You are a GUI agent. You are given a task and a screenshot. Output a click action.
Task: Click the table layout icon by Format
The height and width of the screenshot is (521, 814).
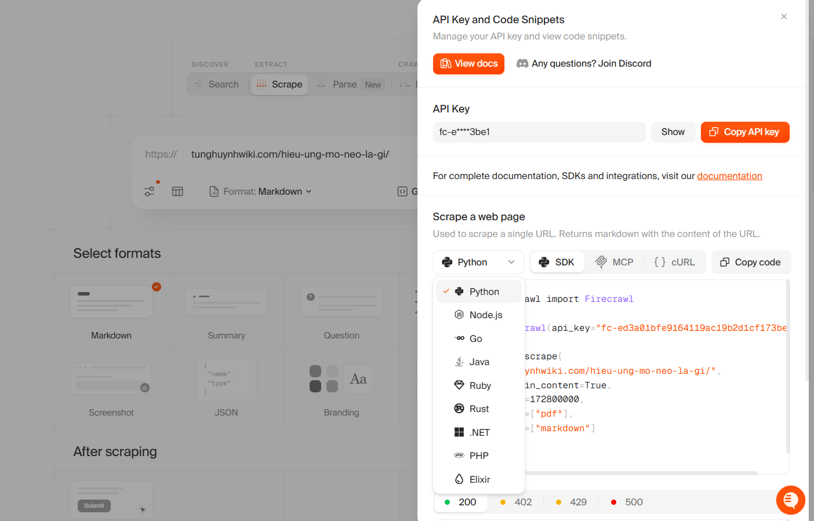click(177, 191)
